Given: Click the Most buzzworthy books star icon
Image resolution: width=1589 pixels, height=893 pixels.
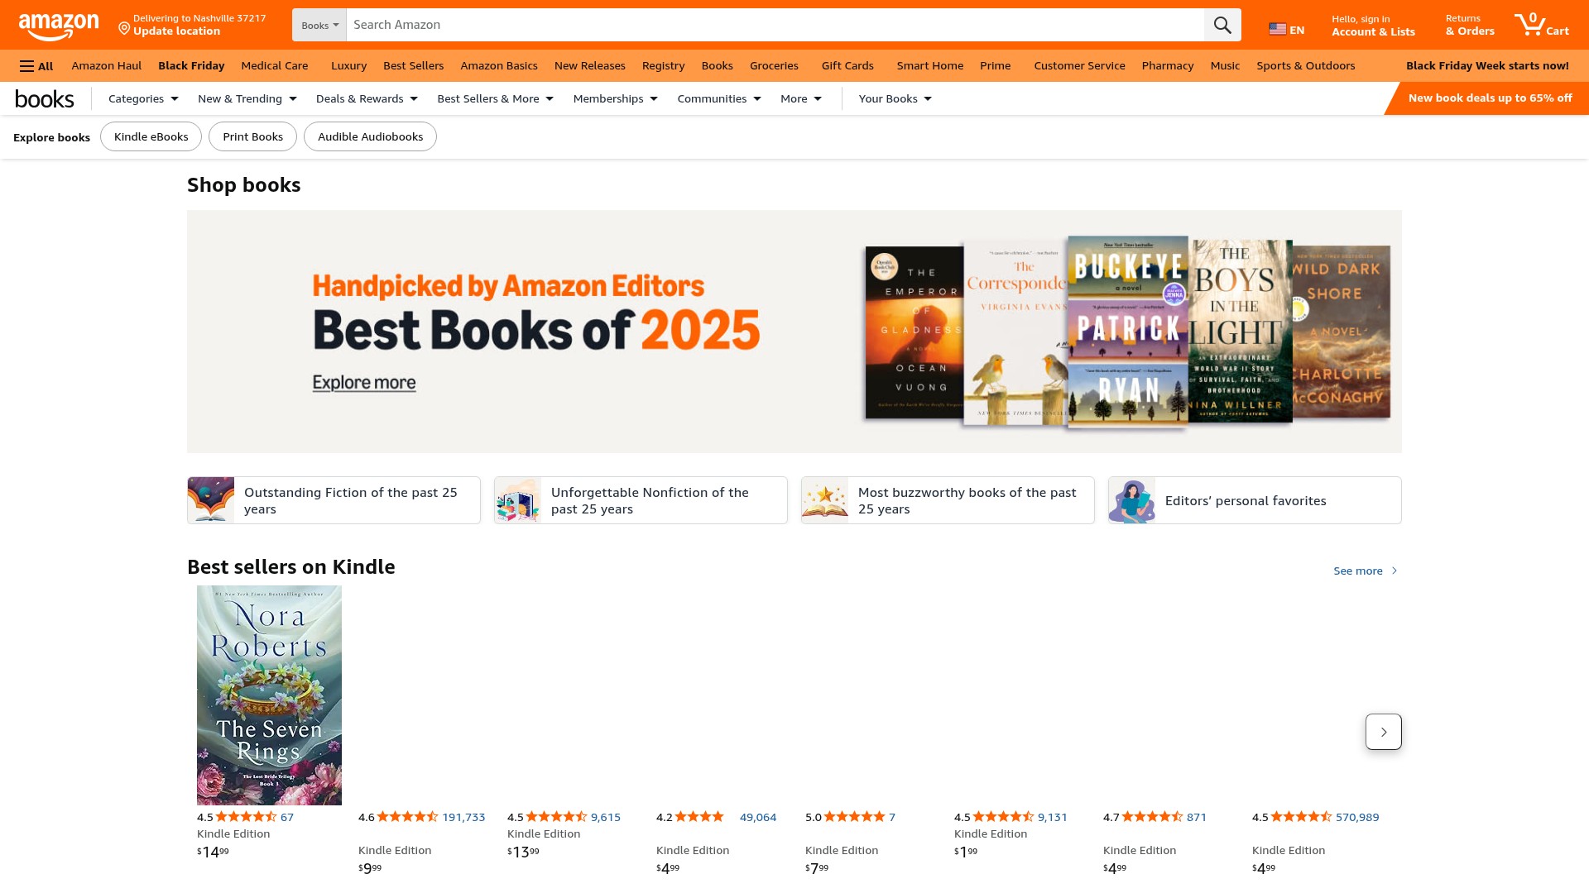Looking at the screenshot, I should click(x=825, y=500).
